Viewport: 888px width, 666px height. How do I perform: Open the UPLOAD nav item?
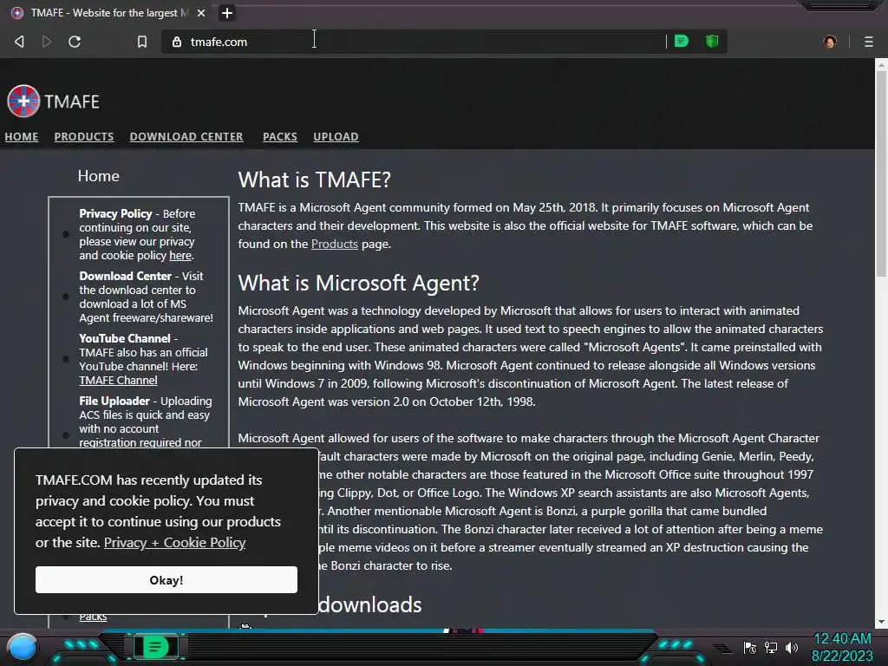click(x=336, y=136)
